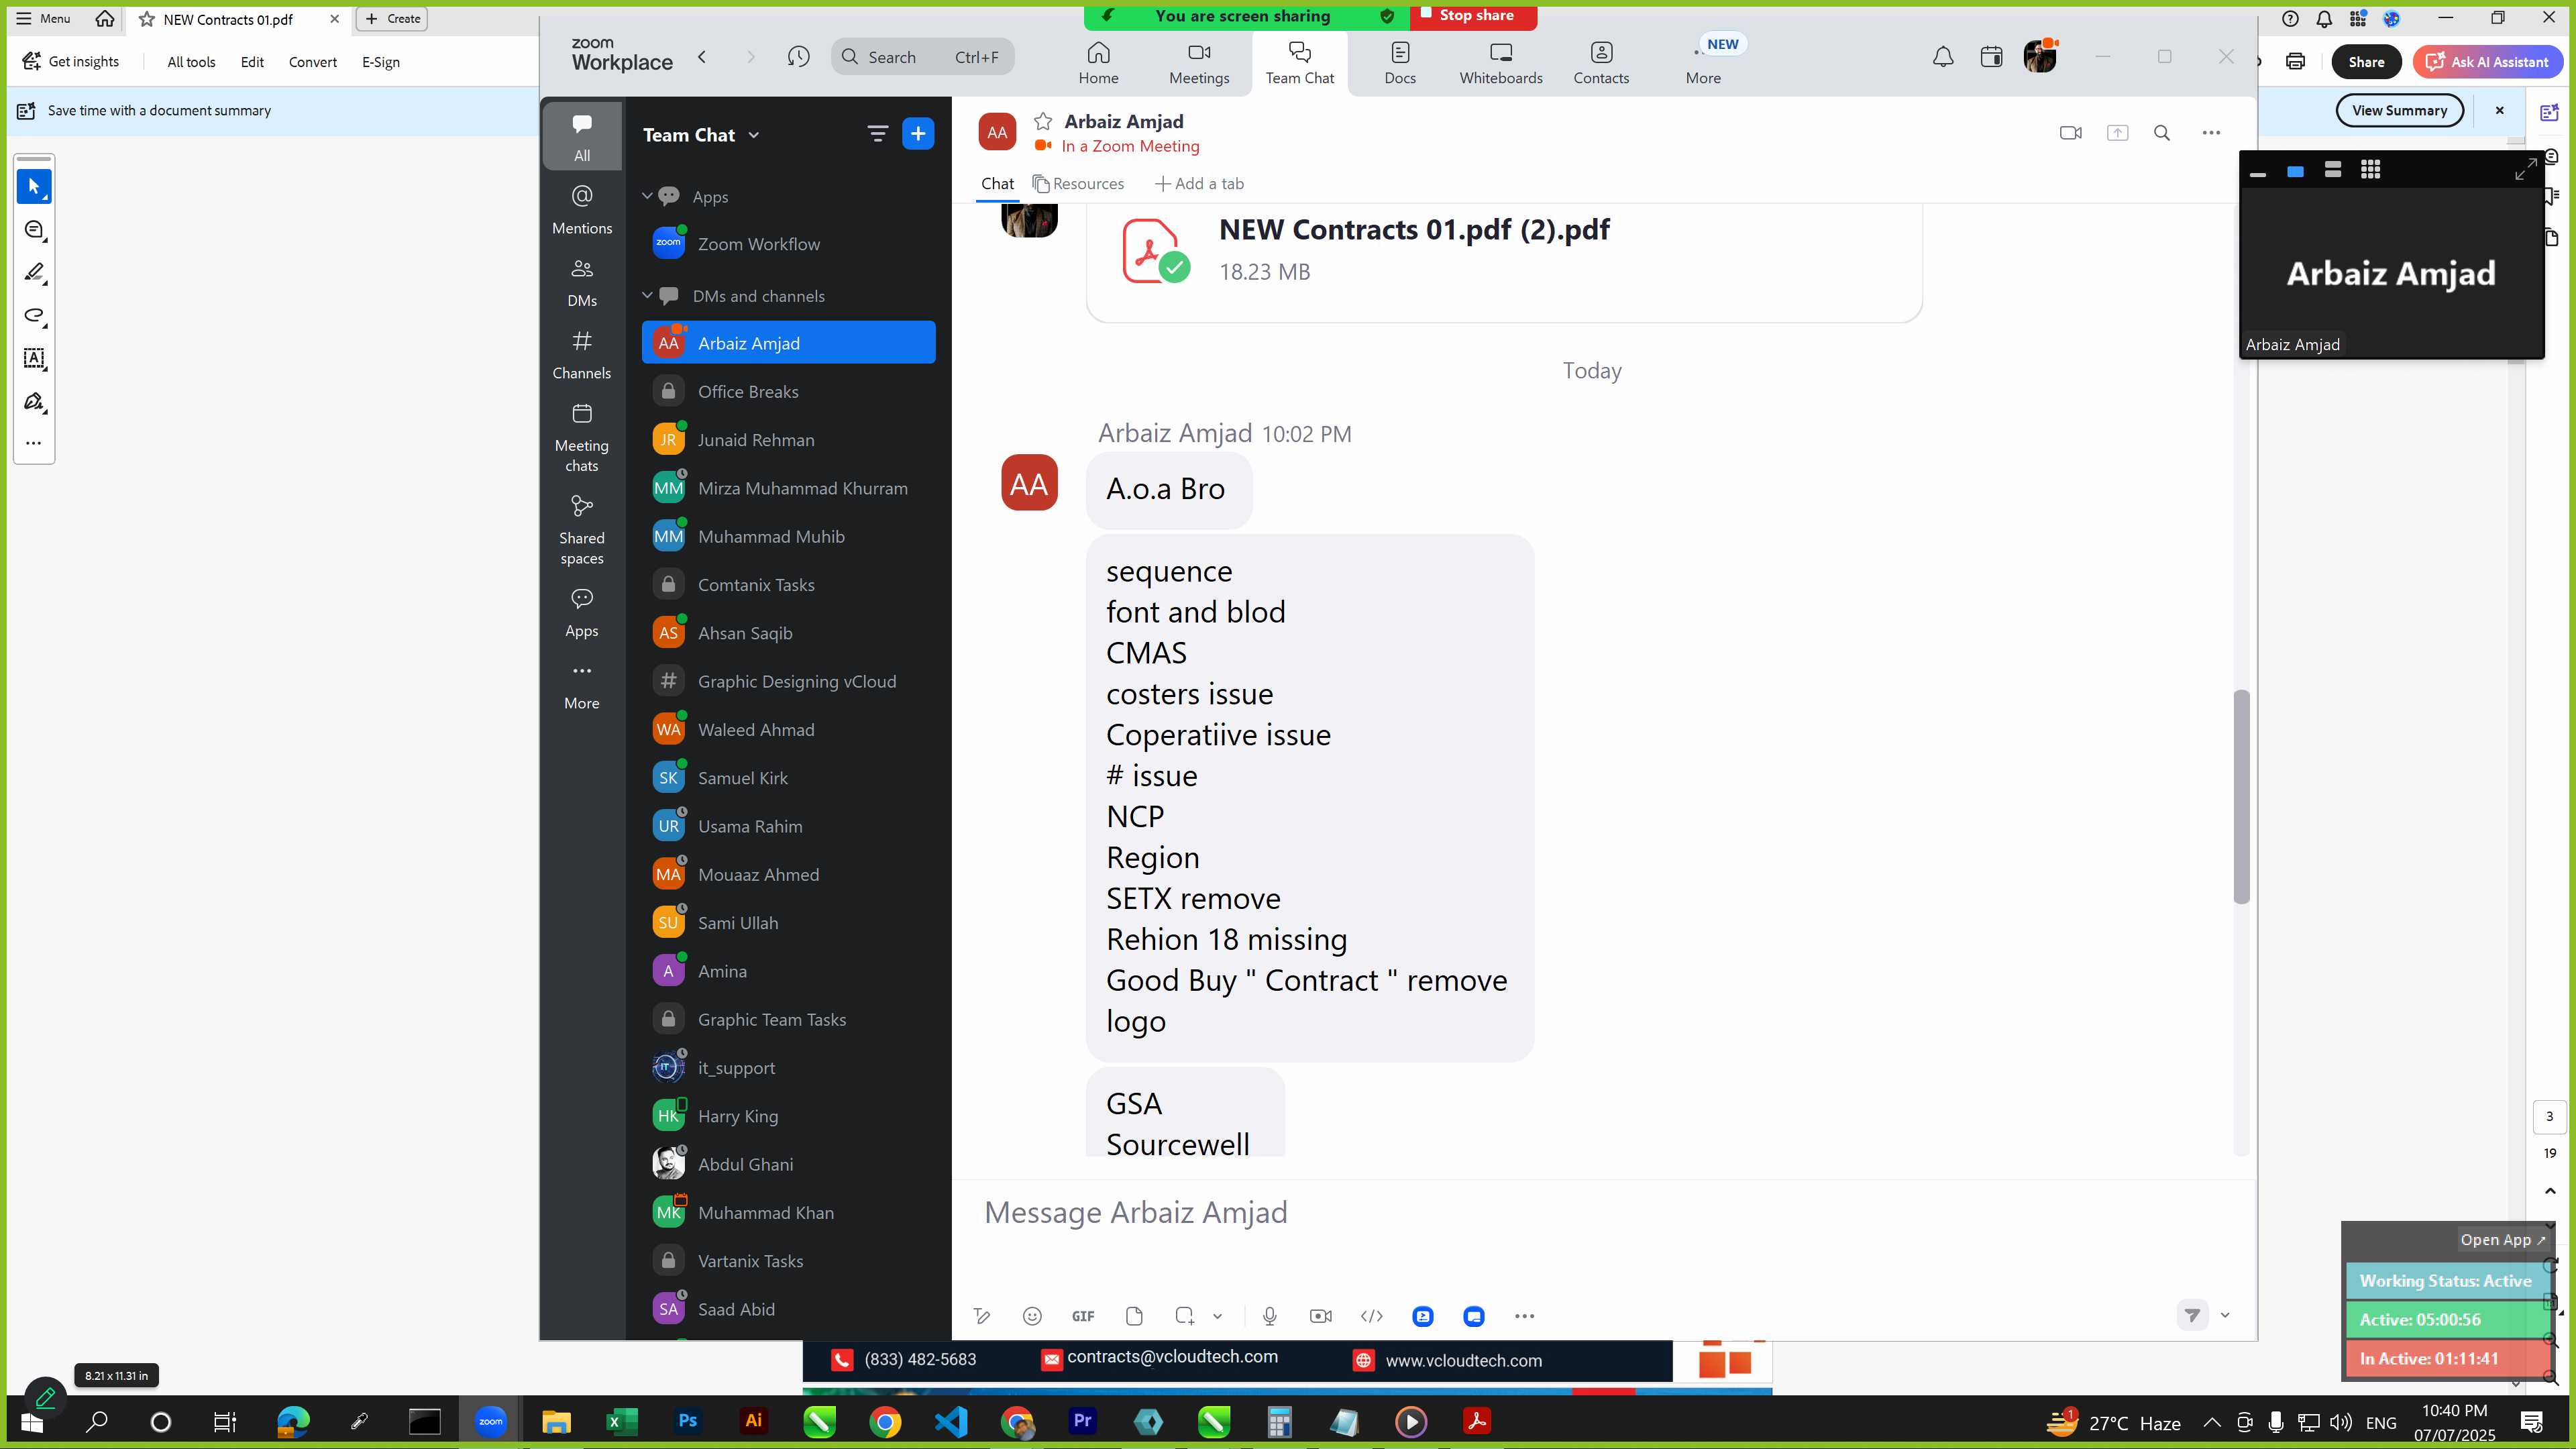Open chat with Samuel Kirk
This screenshot has width=2576, height=1449.
tap(788, 778)
